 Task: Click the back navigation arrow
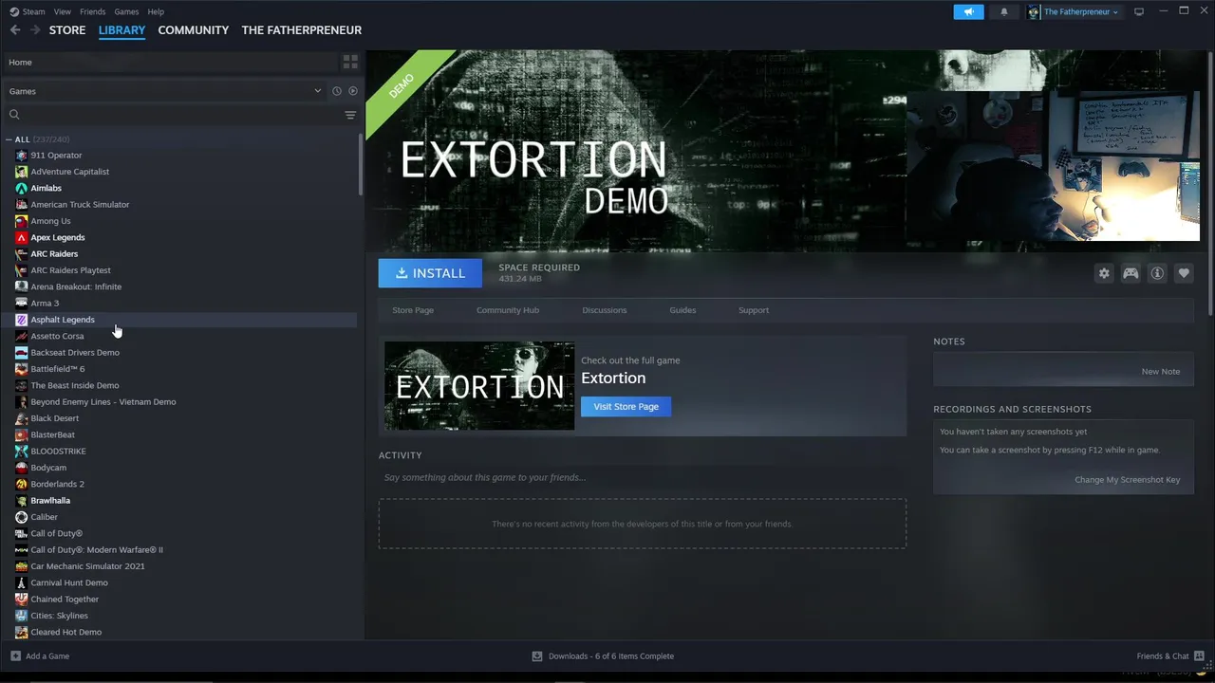point(15,30)
